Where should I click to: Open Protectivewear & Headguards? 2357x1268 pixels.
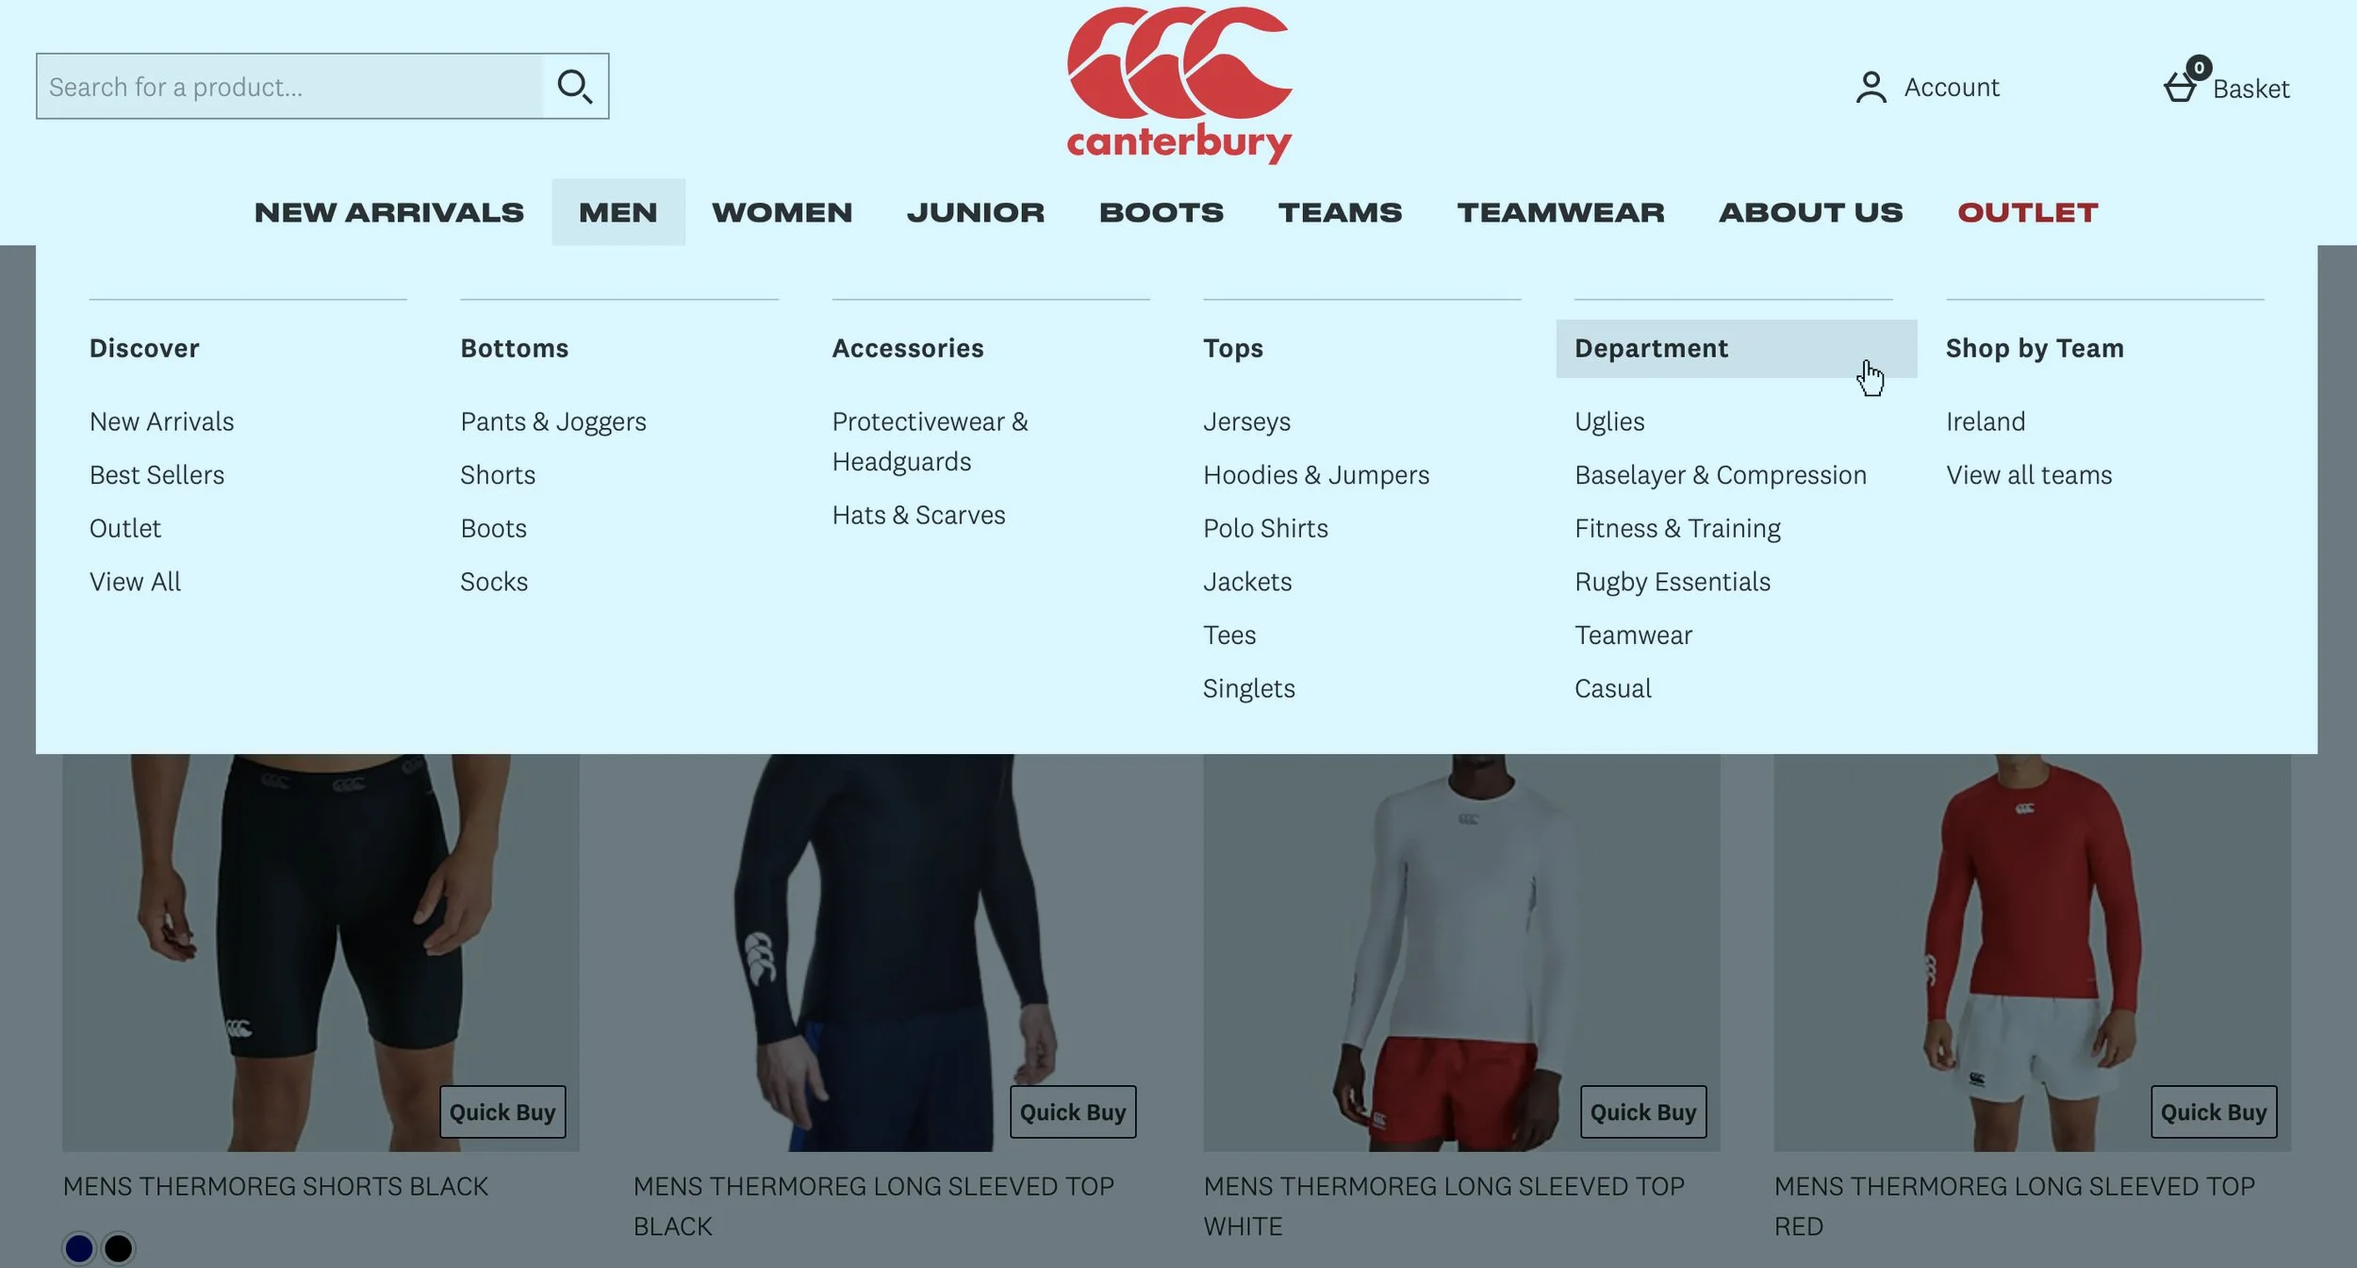pos(930,441)
